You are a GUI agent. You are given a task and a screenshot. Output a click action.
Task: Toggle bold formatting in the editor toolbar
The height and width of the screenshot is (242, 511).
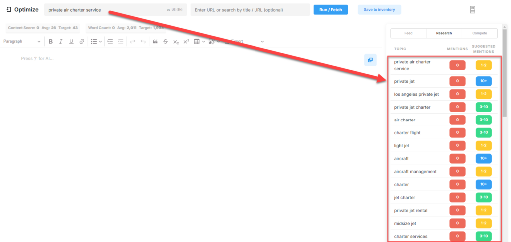coord(50,42)
